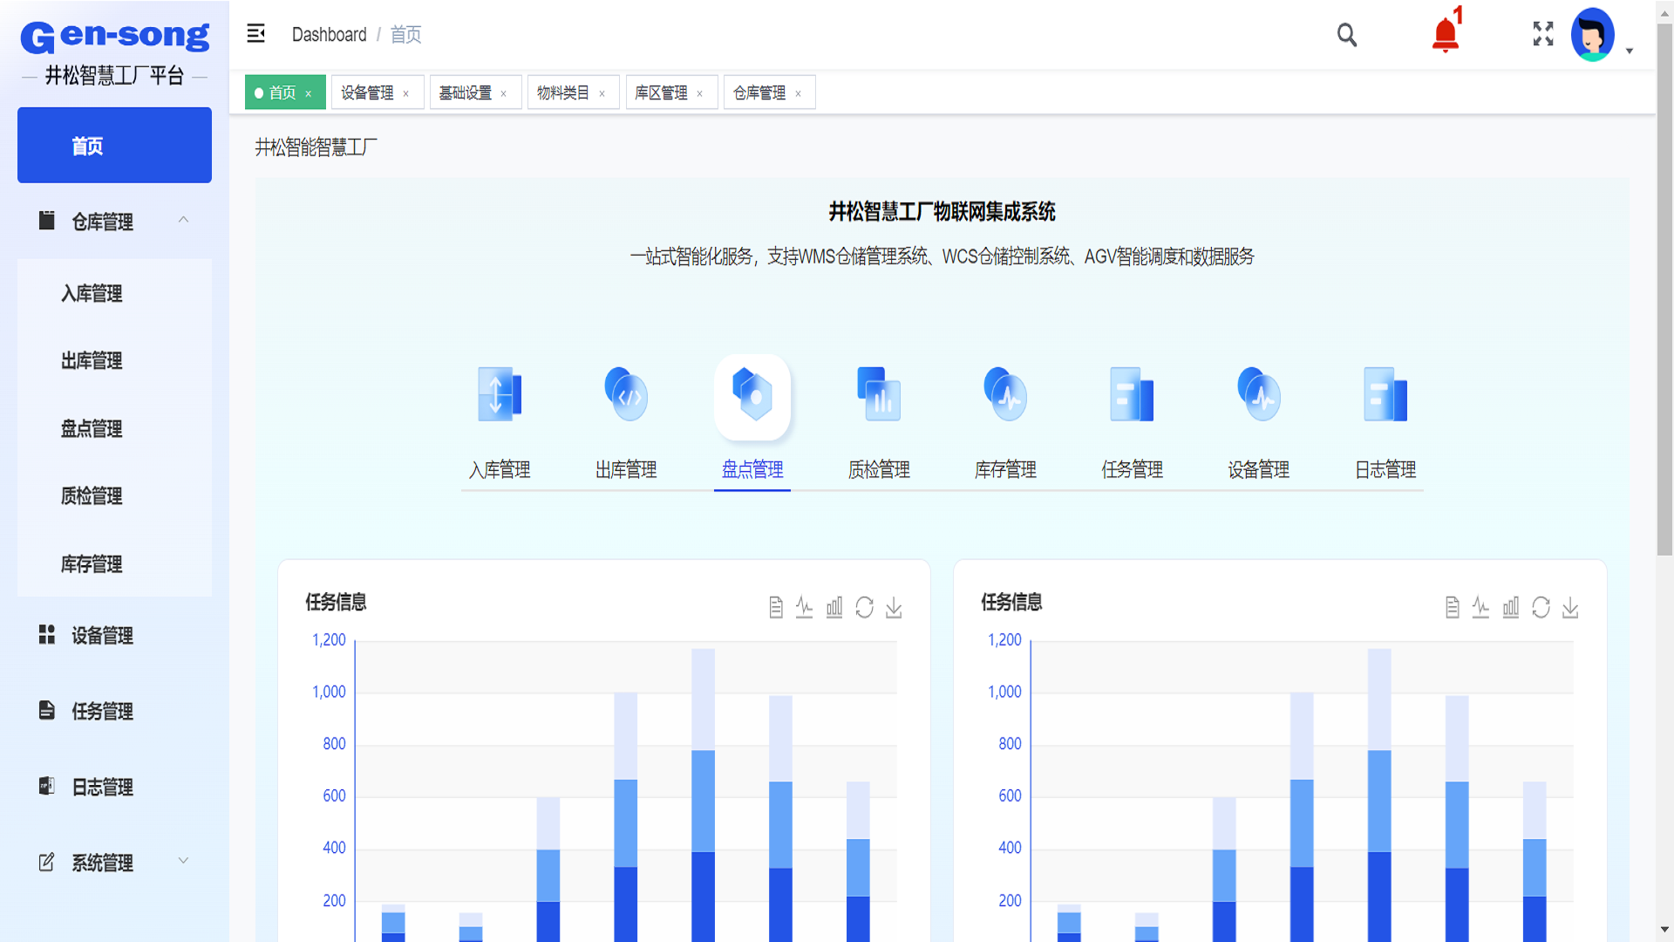Show data view for right chart

coord(1452,607)
